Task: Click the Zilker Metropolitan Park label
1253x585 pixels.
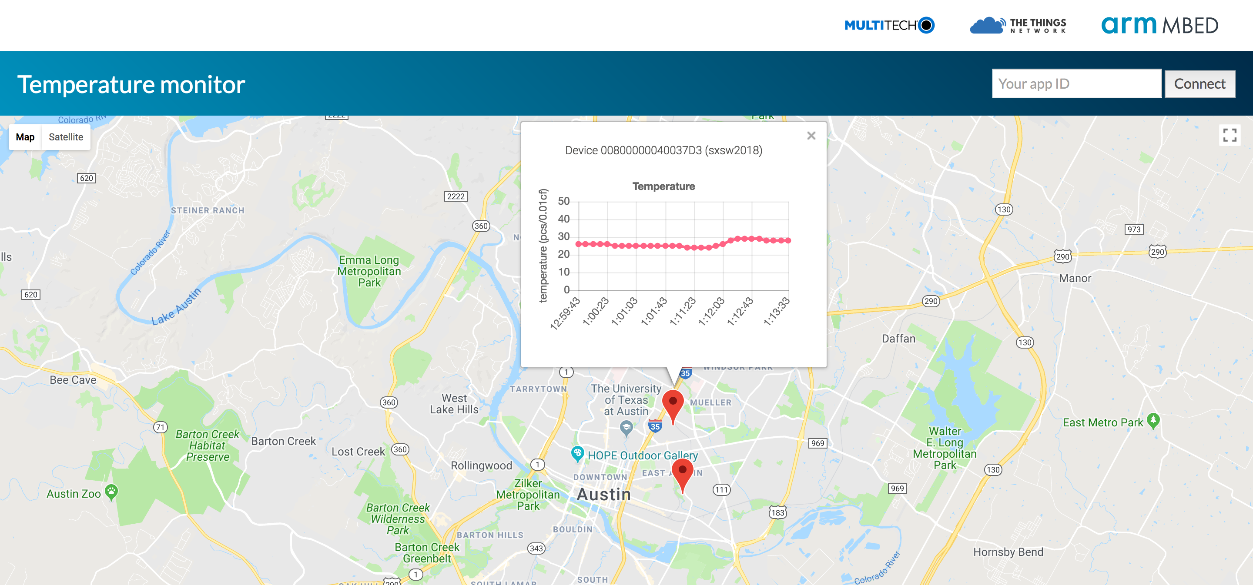Action: click(x=528, y=494)
